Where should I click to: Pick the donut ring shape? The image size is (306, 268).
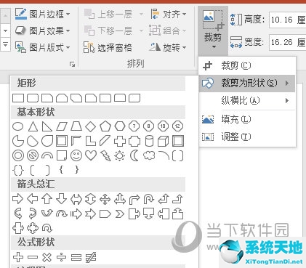click(x=18, y=155)
